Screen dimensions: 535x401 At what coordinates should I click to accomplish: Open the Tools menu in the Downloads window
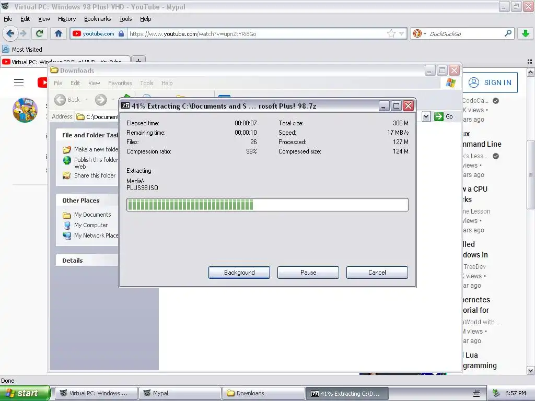(147, 83)
